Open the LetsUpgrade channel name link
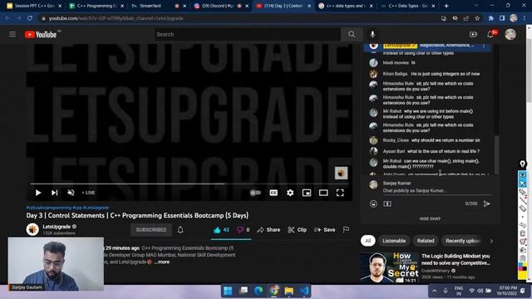532x299 pixels. coord(57,227)
